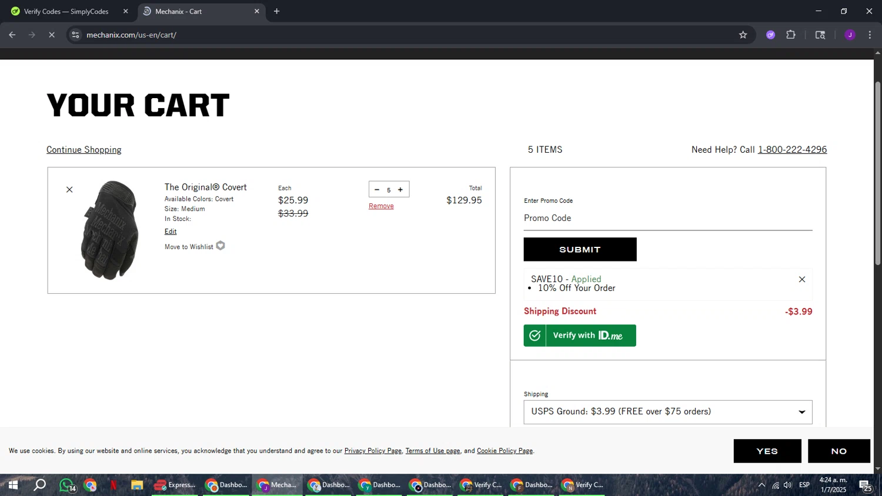Viewport: 882px width, 496px height.
Task: Open the Extensions puzzle icon
Action: [x=791, y=35]
